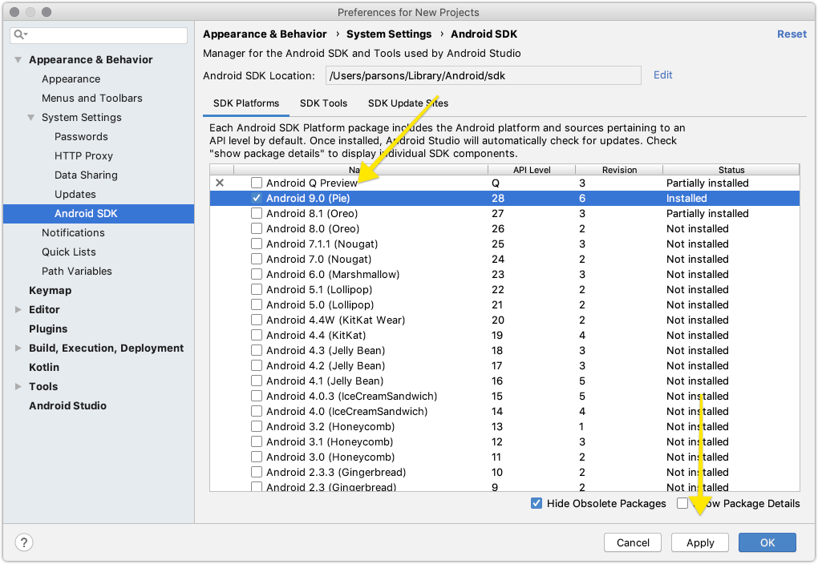This screenshot has height=564, width=818.
Task: Check the Android 7.1.1 (Nougat) checkbox
Action: [256, 244]
